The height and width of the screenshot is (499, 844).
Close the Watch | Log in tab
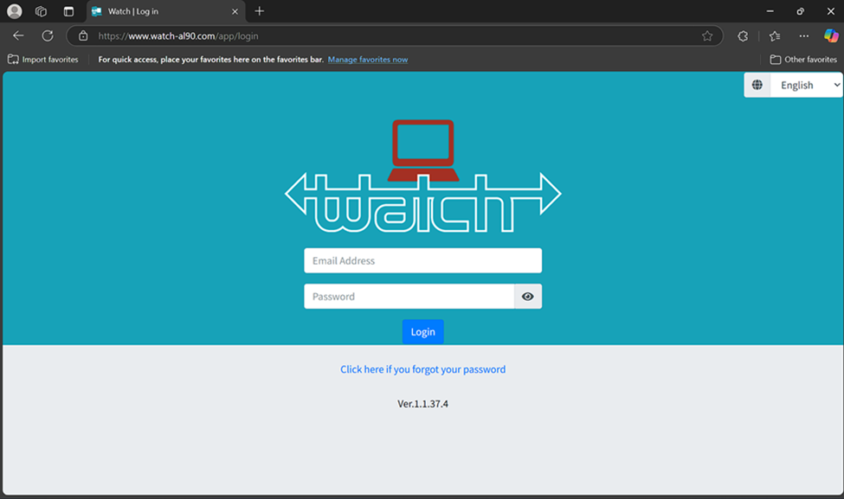[235, 11]
